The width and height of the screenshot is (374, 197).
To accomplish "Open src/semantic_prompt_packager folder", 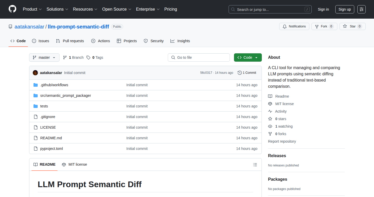I will pyautogui.click(x=65, y=96).
